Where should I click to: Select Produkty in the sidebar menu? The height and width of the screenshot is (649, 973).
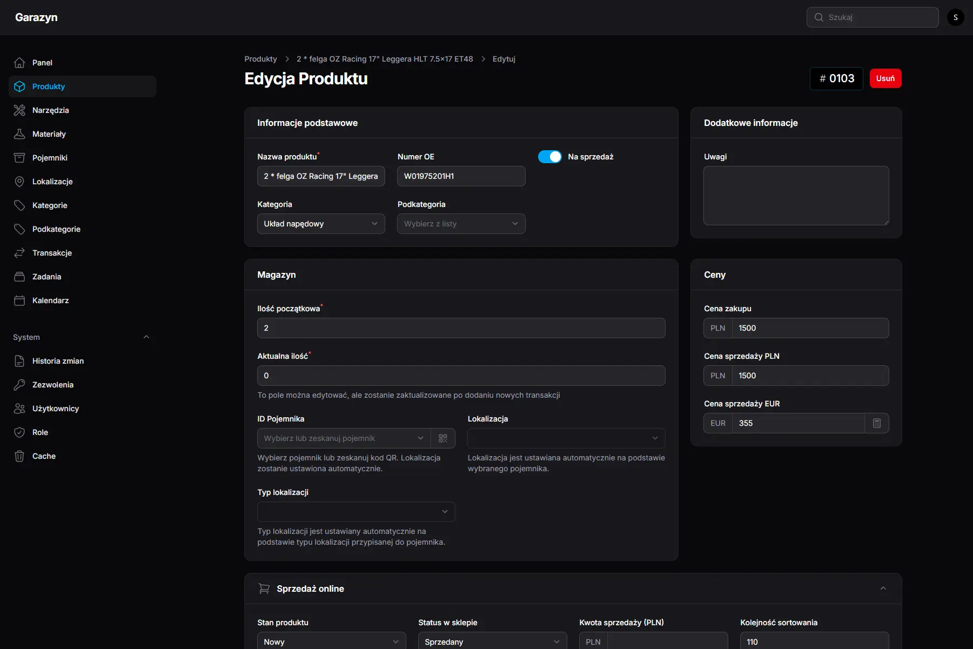click(48, 86)
